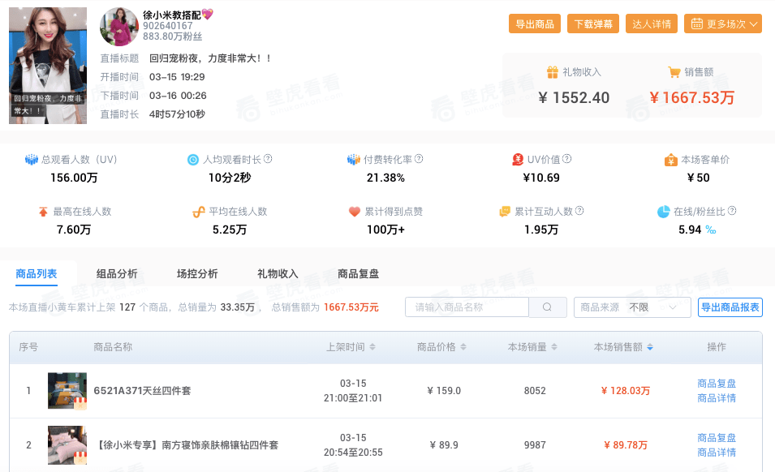Click help icon beside 累计互动人数

579,212
